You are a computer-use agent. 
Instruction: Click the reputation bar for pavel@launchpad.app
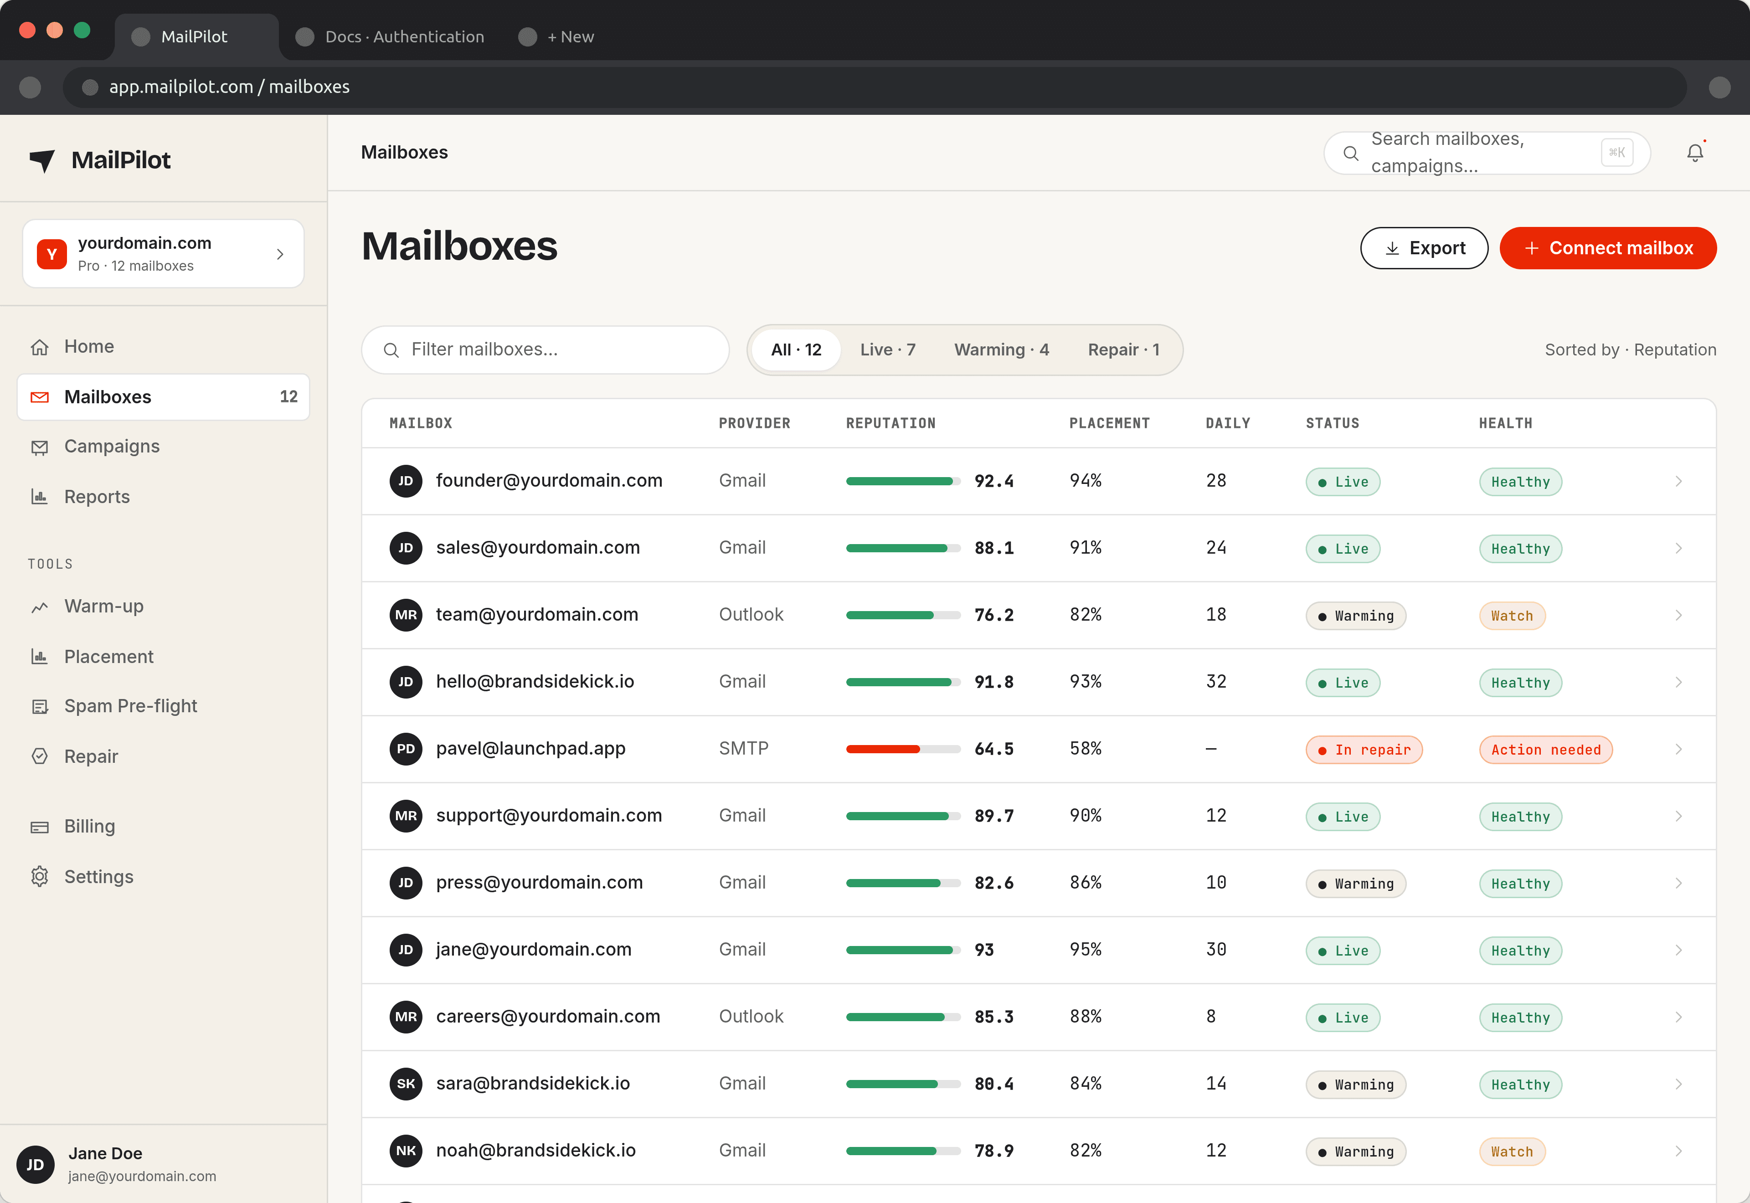[903, 749]
